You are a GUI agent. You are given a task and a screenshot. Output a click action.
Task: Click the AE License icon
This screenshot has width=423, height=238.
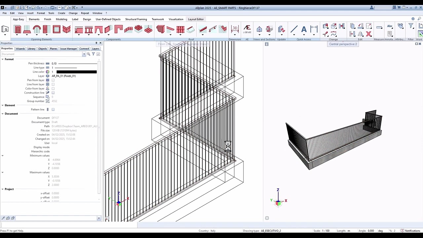(x=247, y=29)
